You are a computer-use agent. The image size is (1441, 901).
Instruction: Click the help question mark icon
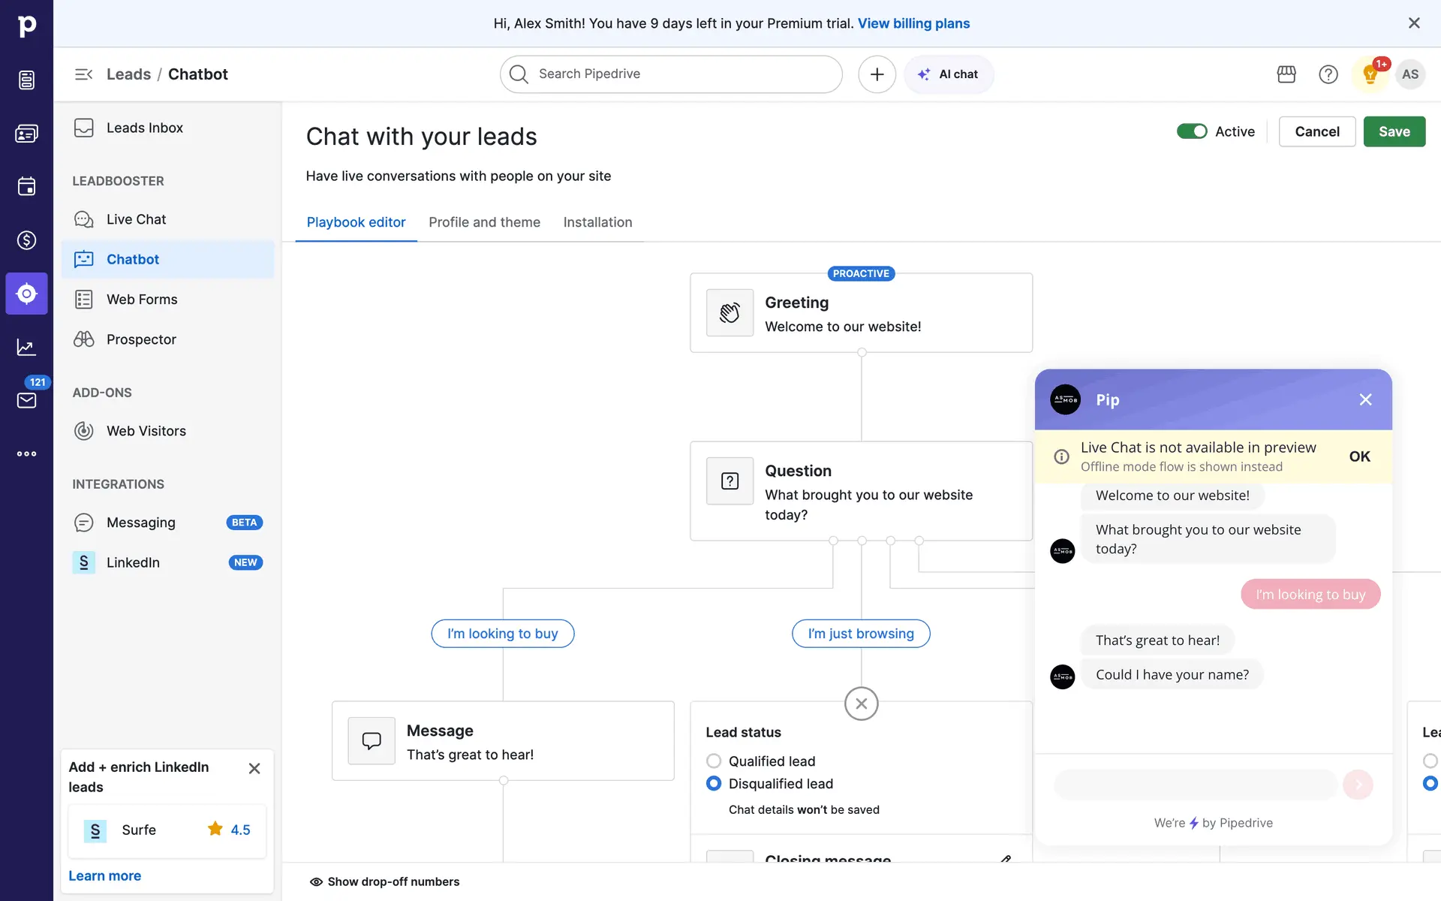click(1328, 74)
